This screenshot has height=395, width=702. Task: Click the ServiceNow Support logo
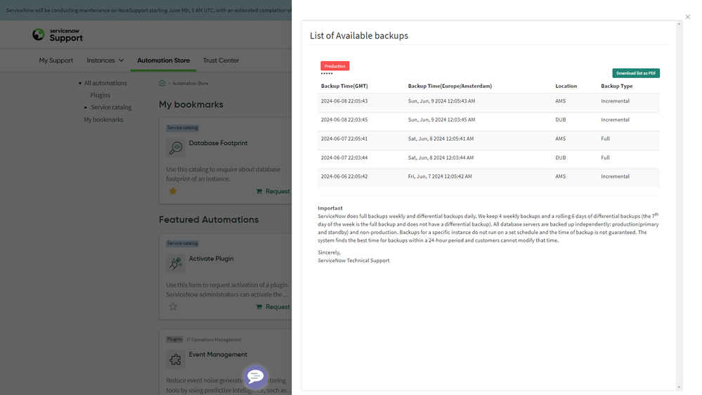pos(58,35)
